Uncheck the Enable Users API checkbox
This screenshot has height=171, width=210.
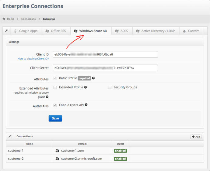tap(55, 105)
